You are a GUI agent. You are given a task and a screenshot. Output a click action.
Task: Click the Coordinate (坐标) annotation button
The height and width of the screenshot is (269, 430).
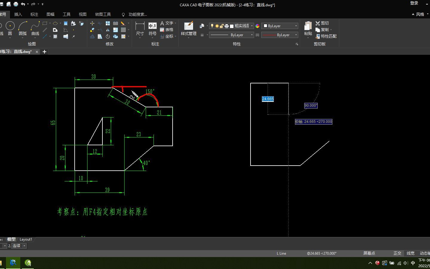tap(167, 36)
